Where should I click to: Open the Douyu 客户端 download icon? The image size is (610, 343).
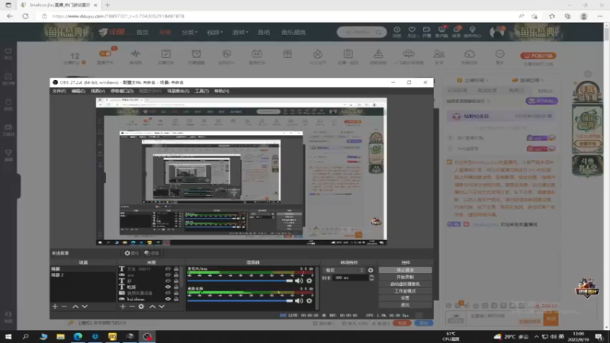pyautogui.click(x=441, y=32)
